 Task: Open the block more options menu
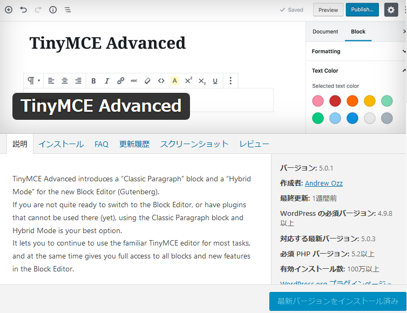tap(230, 81)
